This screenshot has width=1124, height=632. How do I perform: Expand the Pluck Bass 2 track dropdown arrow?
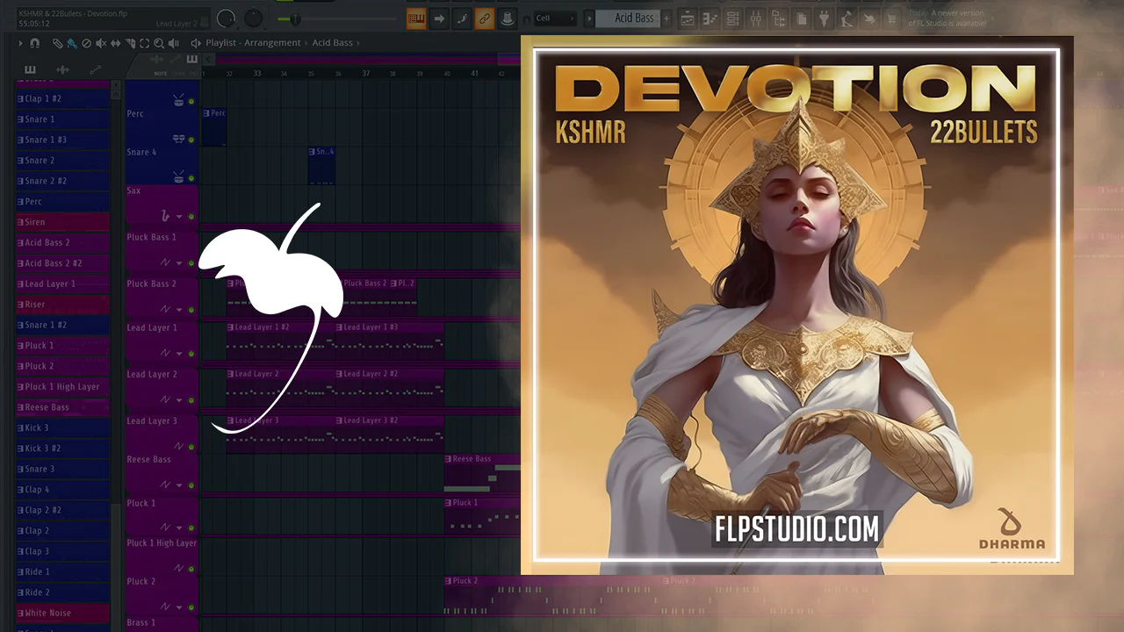tap(180, 310)
